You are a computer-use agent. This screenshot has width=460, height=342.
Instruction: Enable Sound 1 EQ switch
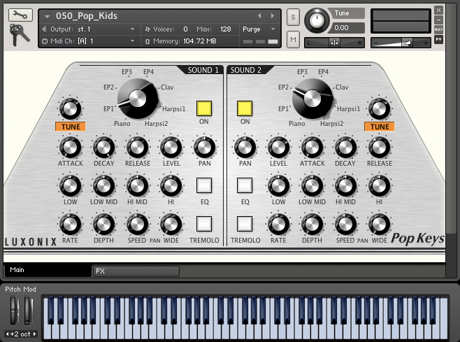(204, 185)
